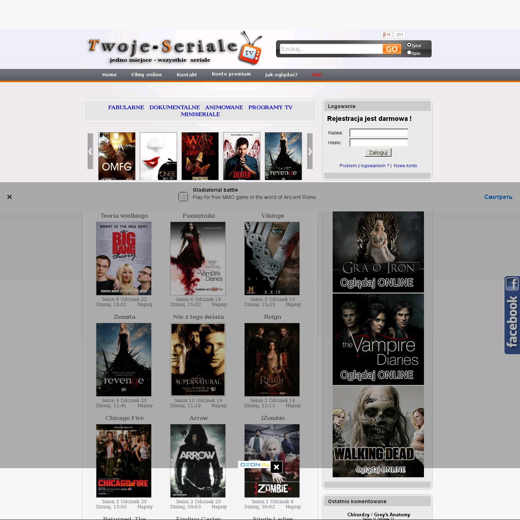Close the Ozon.ru ad popup
This screenshot has width=520, height=520.
point(276,467)
